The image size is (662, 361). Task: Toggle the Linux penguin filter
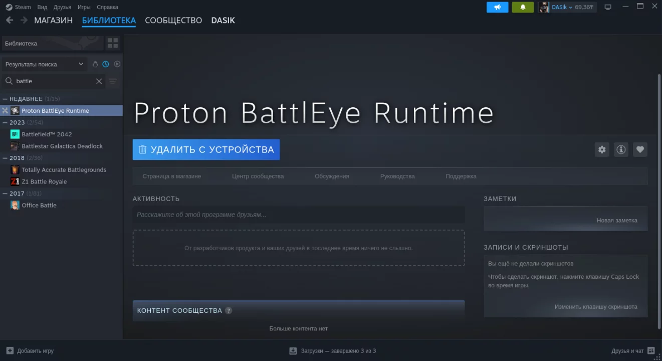pos(95,64)
